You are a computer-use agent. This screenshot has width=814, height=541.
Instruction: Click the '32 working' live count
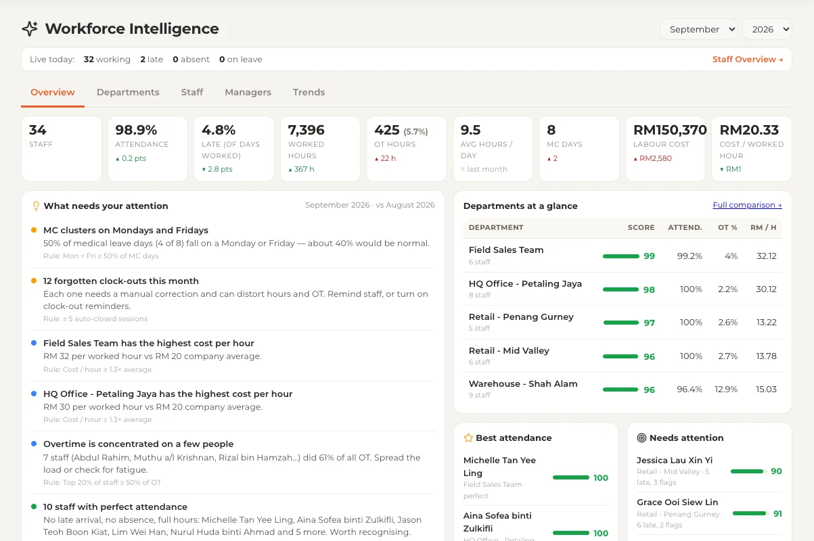107,60
